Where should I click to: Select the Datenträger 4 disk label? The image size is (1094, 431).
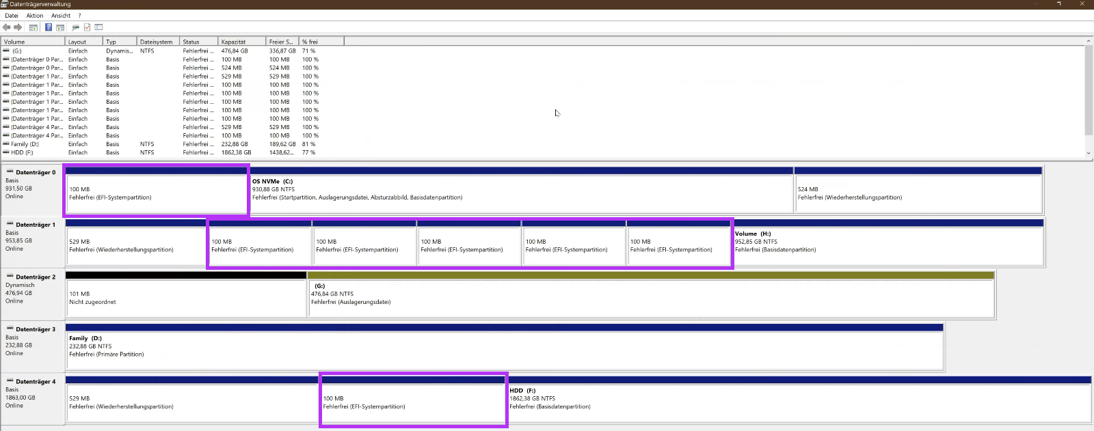32,398
